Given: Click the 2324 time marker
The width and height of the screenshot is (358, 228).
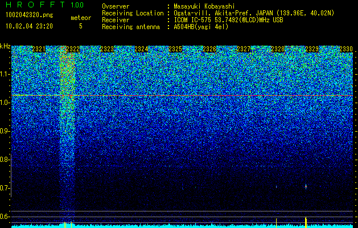Looking at the screenshot, I should [x=141, y=49].
